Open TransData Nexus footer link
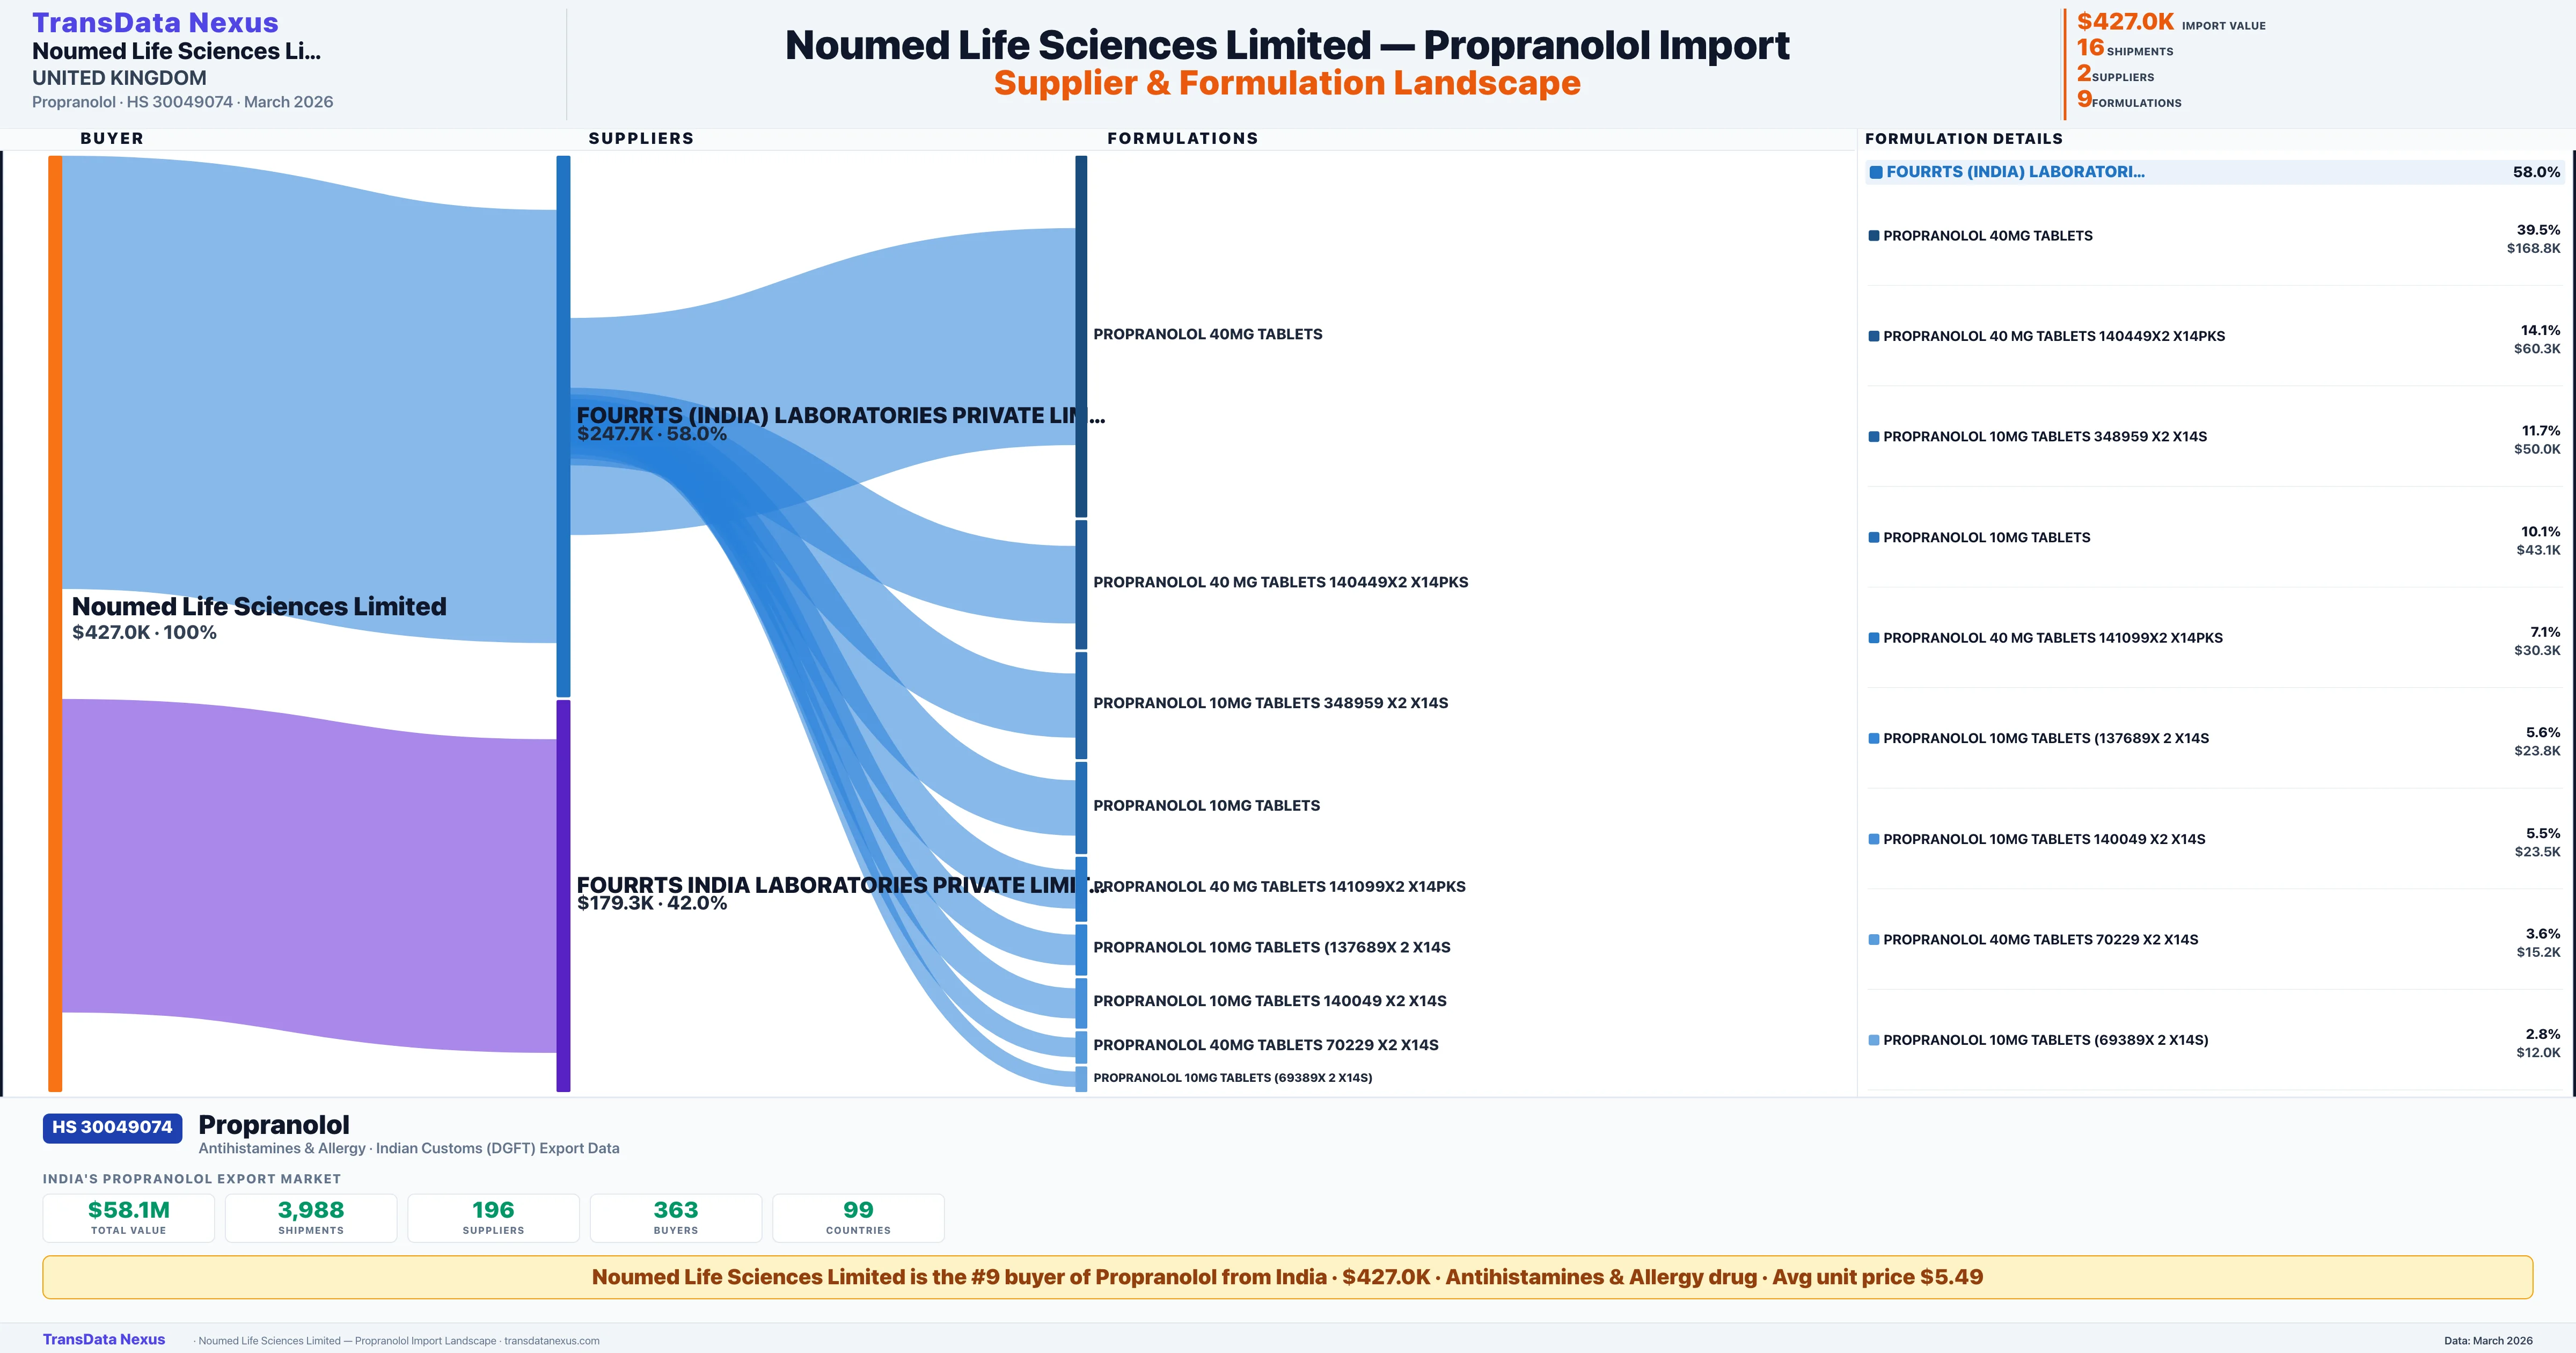The width and height of the screenshot is (2576, 1353). click(x=104, y=1339)
